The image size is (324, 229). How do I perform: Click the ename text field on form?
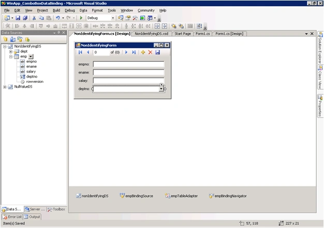(x=128, y=73)
